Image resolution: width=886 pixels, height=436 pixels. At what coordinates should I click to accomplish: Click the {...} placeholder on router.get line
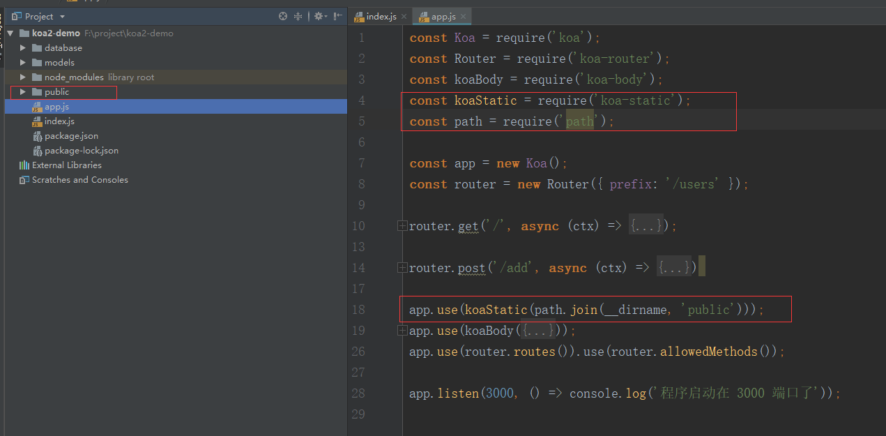[646, 226]
